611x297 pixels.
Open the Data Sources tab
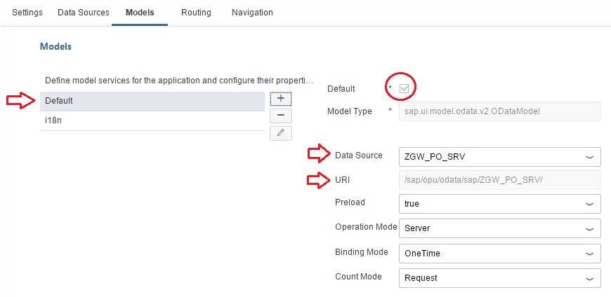(x=84, y=13)
